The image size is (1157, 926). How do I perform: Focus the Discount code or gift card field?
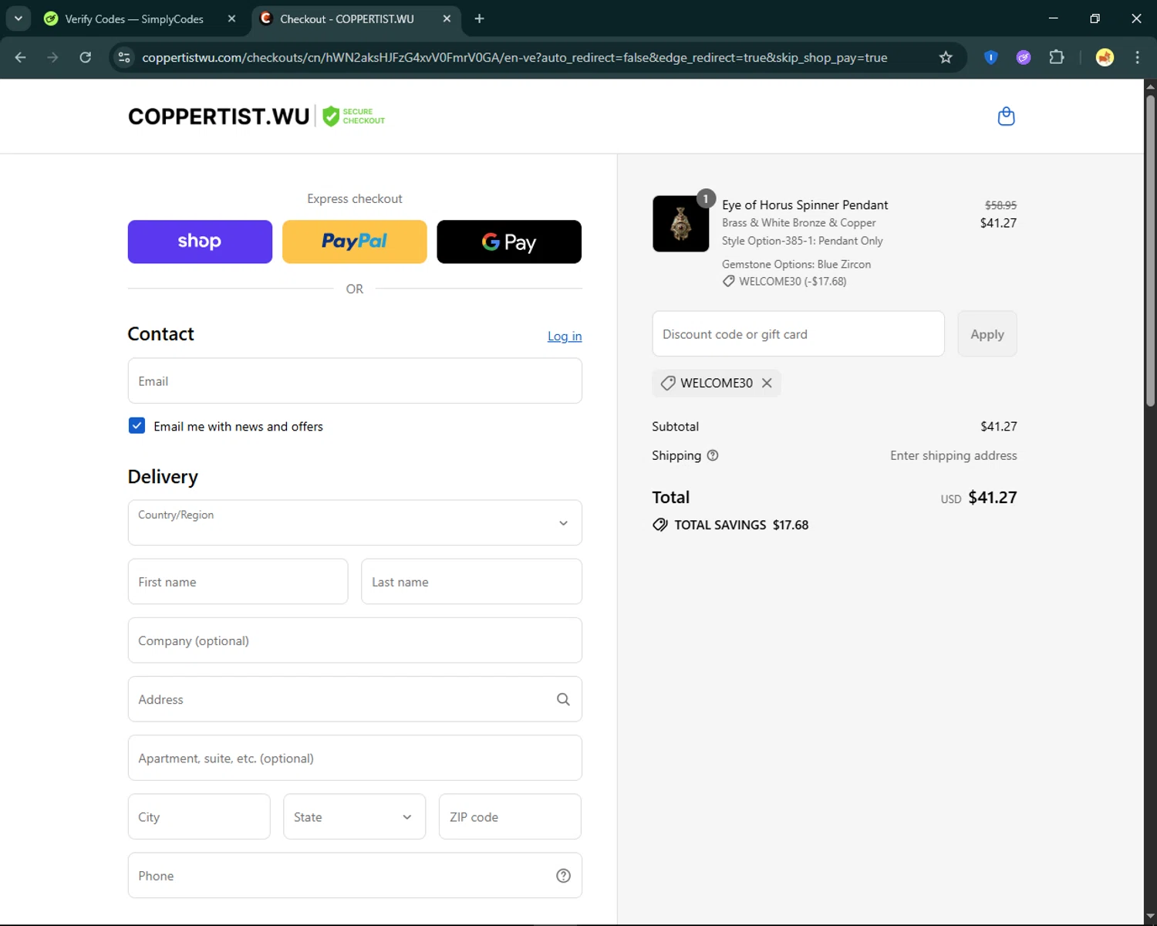click(x=798, y=334)
